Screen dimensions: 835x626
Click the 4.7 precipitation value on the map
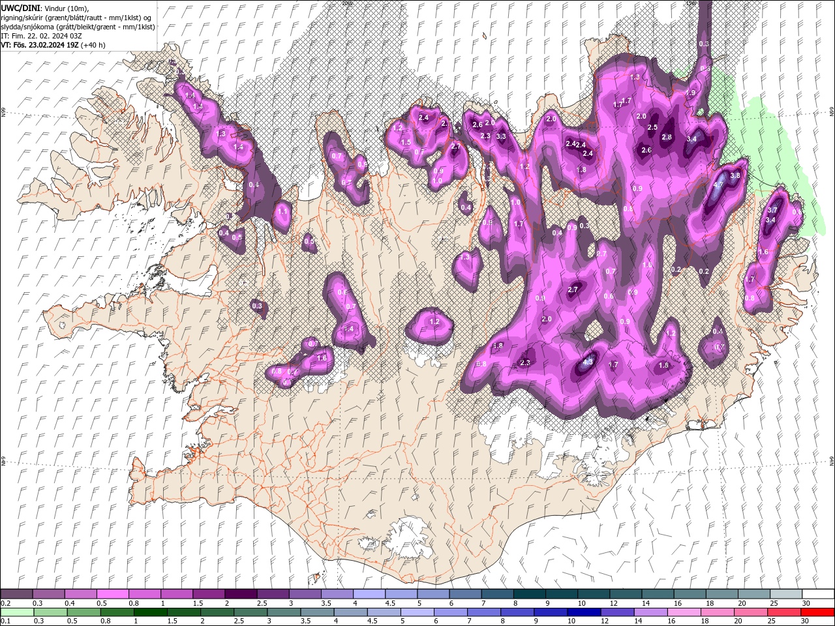(719, 185)
